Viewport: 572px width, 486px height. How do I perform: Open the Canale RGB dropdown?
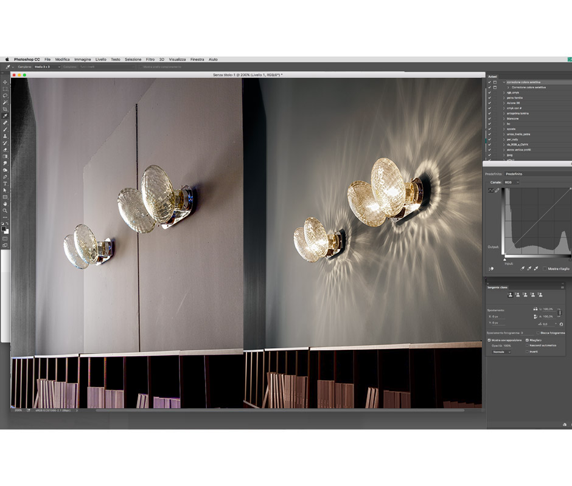pos(512,182)
